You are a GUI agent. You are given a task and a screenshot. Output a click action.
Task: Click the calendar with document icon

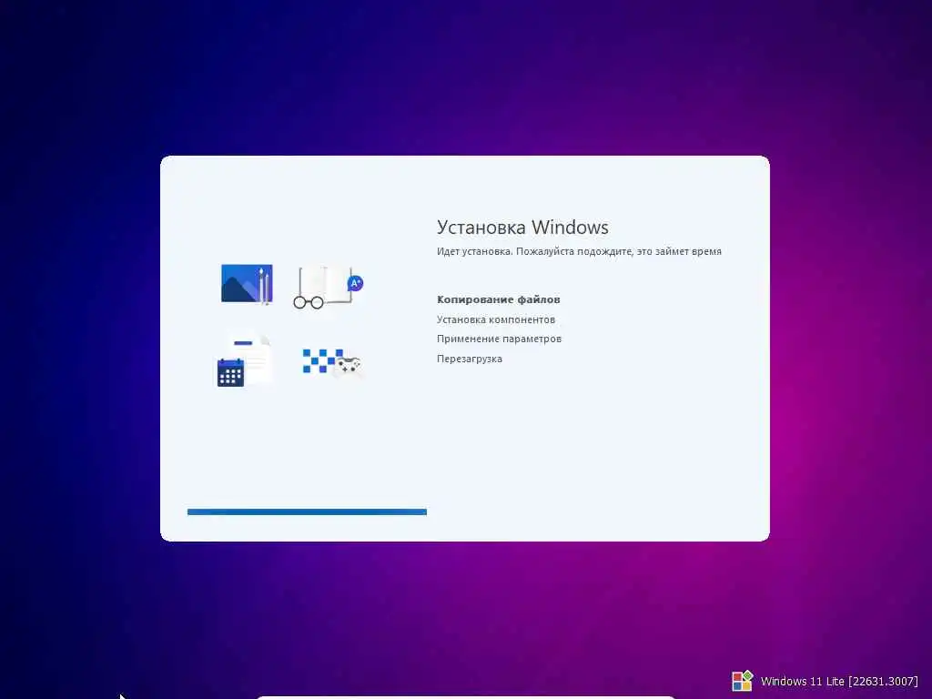pos(244,361)
